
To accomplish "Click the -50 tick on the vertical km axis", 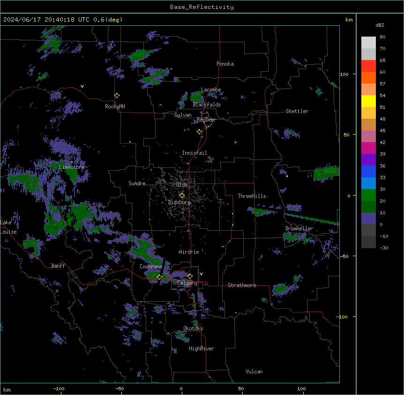I will [344, 256].
